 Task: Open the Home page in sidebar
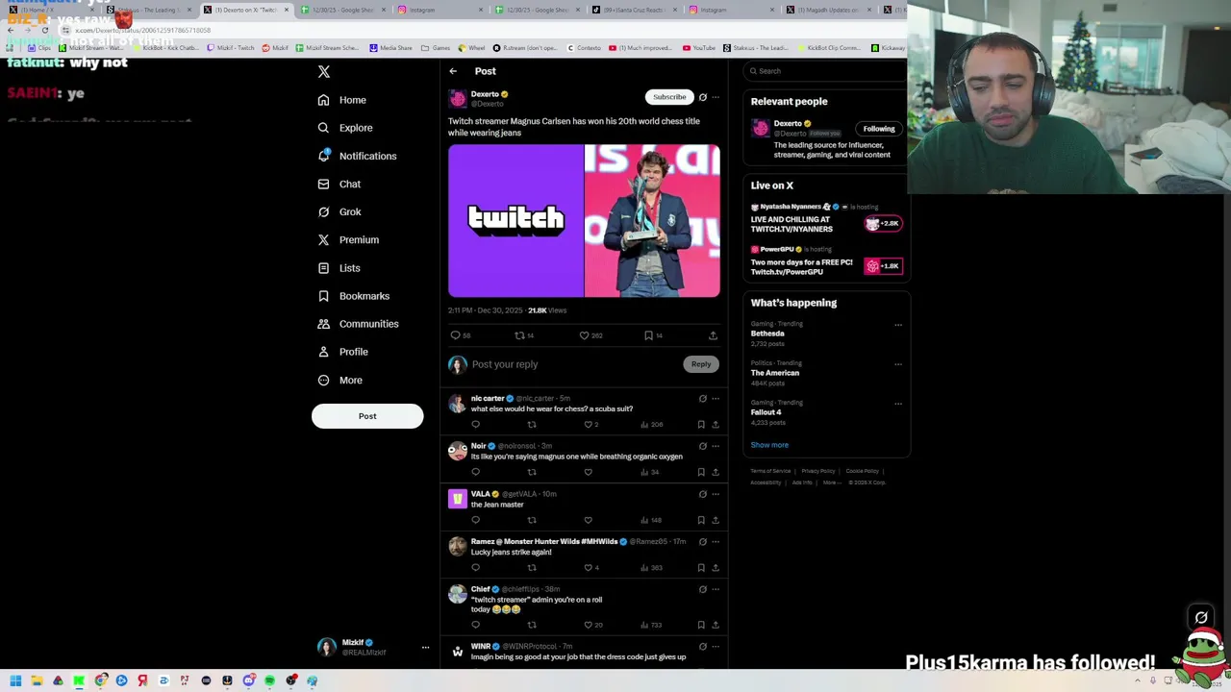(x=341, y=100)
